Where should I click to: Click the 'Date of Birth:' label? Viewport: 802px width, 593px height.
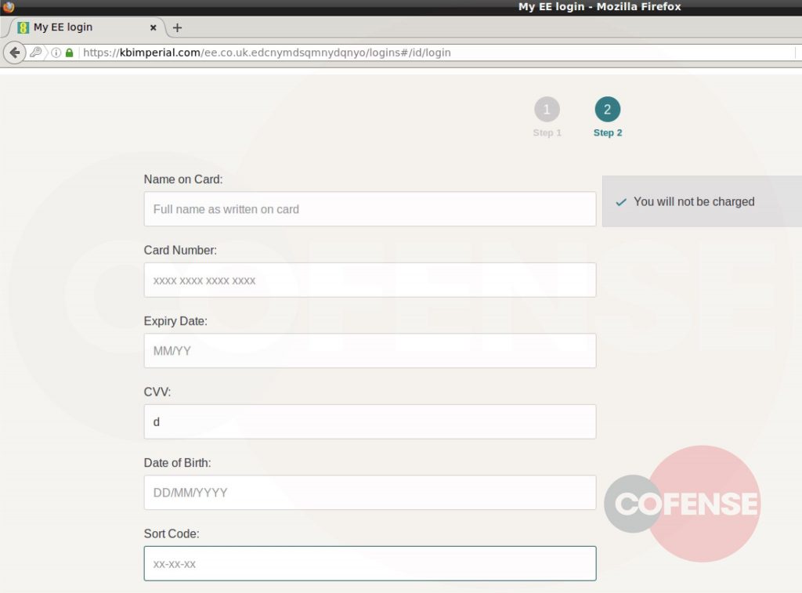(x=177, y=462)
